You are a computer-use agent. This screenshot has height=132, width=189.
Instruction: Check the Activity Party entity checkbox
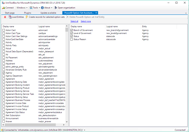pos(4,46)
